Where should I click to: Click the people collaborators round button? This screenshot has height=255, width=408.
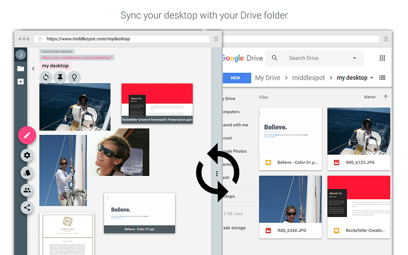[x=27, y=190]
